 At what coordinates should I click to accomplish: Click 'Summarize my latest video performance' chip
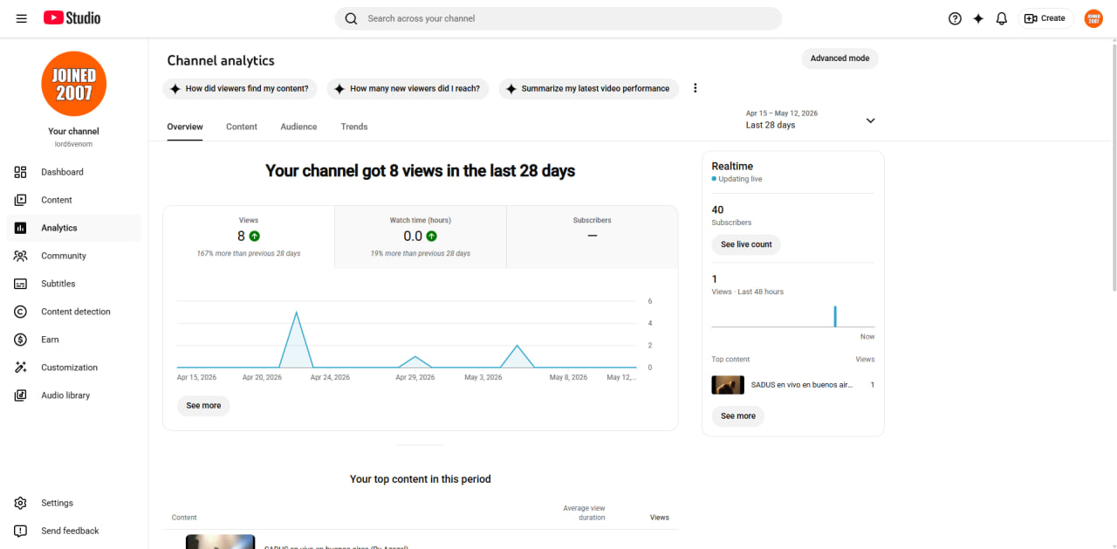click(x=588, y=88)
